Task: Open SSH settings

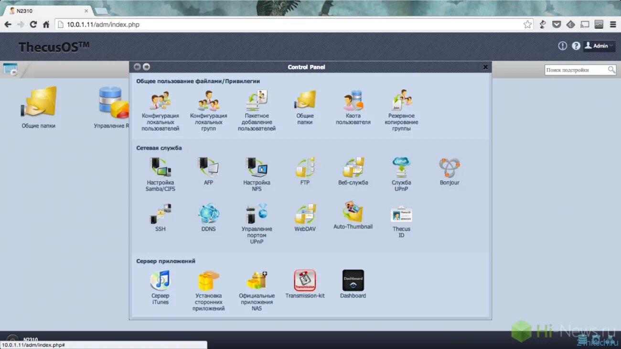Action: pyautogui.click(x=161, y=218)
